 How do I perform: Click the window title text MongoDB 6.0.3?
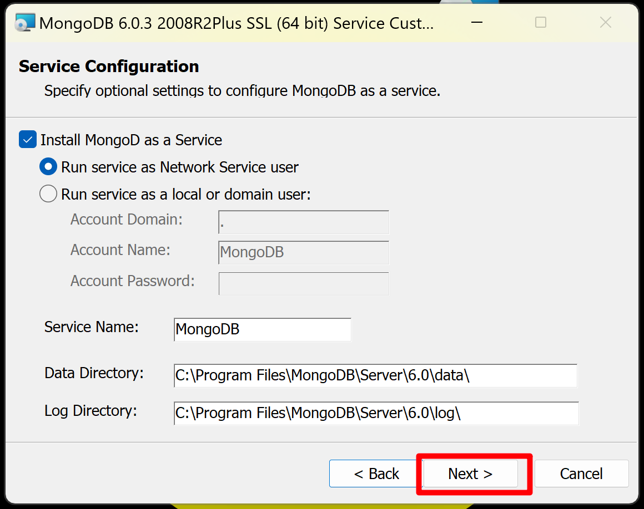click(237, 23)
